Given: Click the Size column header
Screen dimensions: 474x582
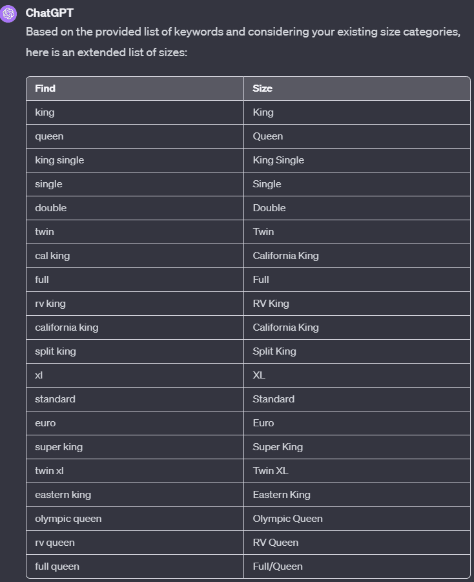Looking at the screenshot, I should 263,88.
